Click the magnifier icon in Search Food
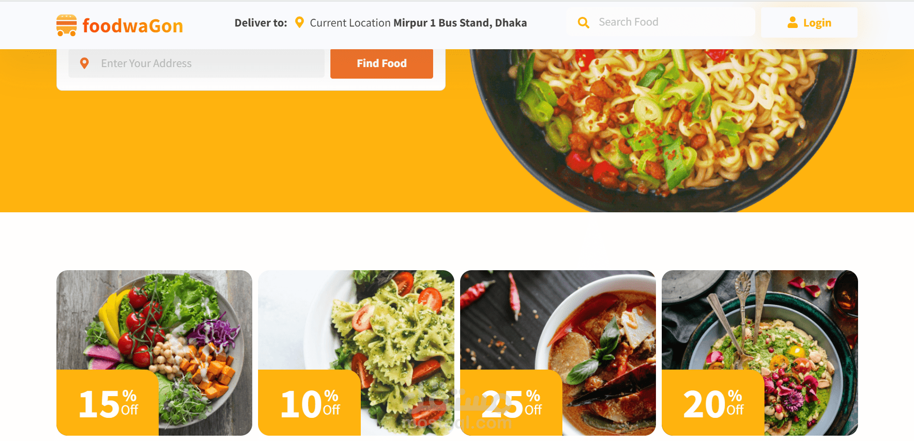The height and width of the screenshot is (441, 914). 583,22
